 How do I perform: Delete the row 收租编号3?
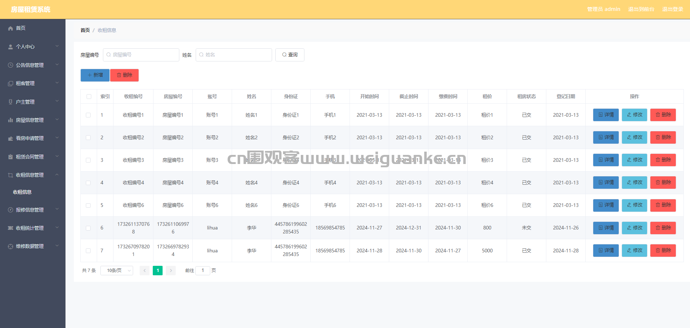coord(663,160)
